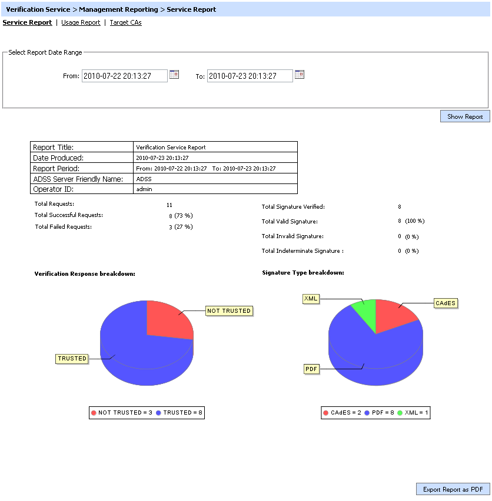Viewport: 492px width, 501px height.
Task: Click the To date input field
Action: 250,76
